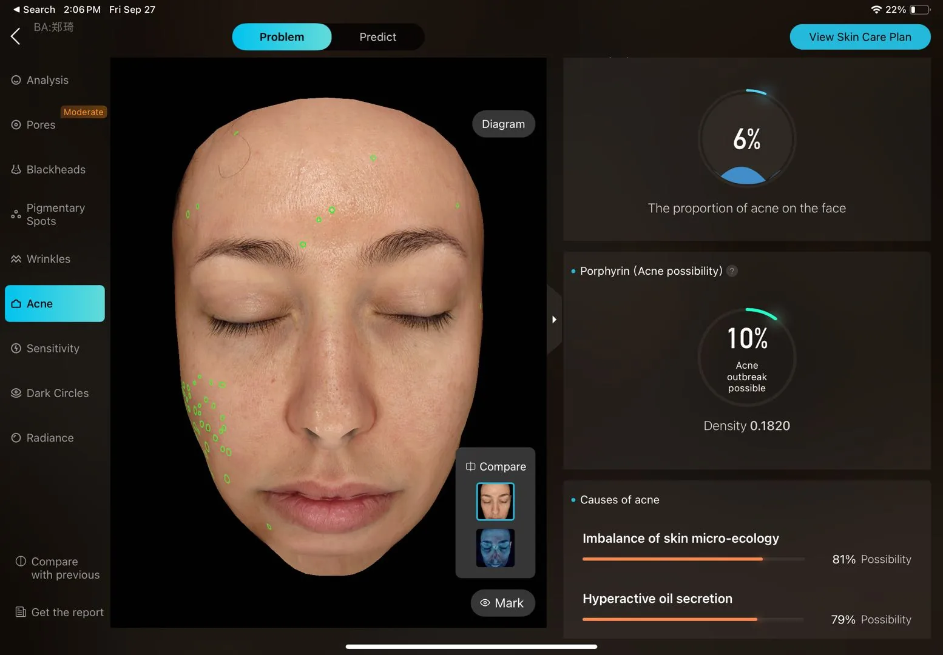Click the Acne icon in sidebar
This screenshot has height=655, width=943.
point(16,304)
